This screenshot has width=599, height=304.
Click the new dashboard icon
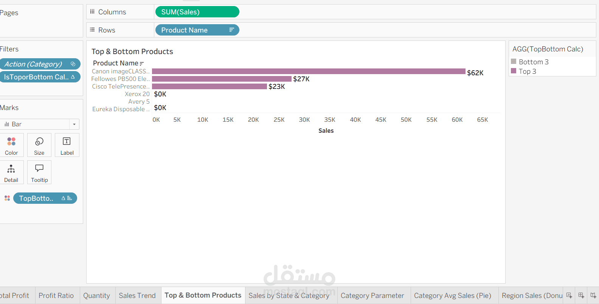coord(581,296)
